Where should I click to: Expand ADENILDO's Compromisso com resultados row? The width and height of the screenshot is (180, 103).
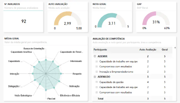click(97, 92)
